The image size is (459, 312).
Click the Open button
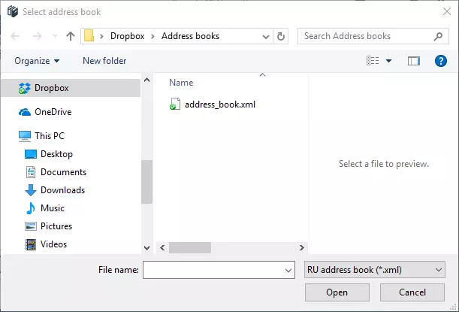click(x=337, y=292)
